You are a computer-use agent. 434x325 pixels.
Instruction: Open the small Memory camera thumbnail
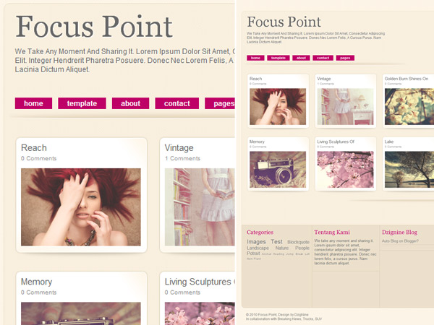(x=278, y=170)
